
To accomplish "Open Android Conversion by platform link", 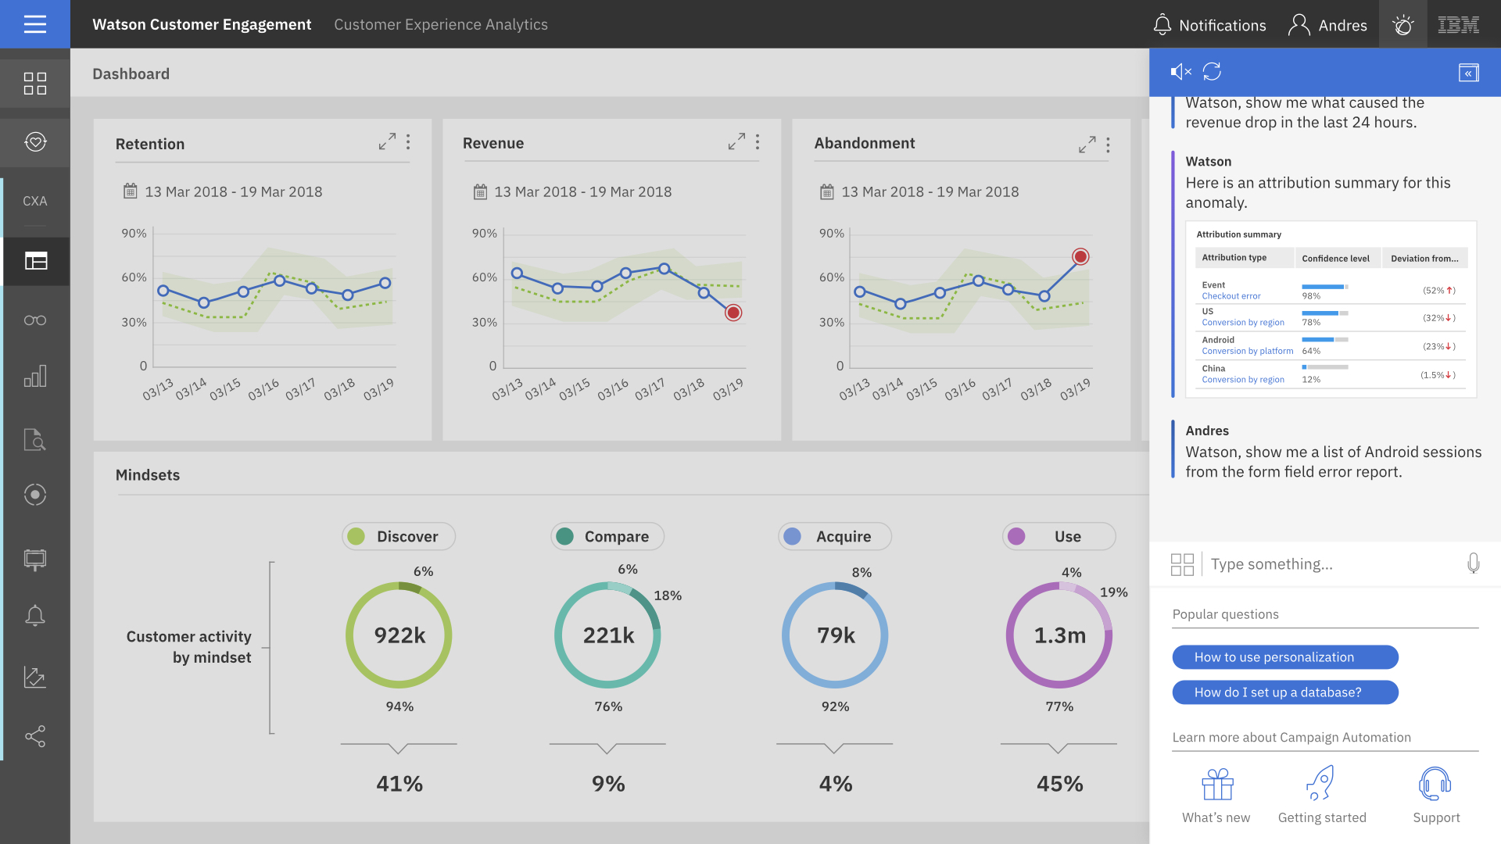I will coord(1248,351).
